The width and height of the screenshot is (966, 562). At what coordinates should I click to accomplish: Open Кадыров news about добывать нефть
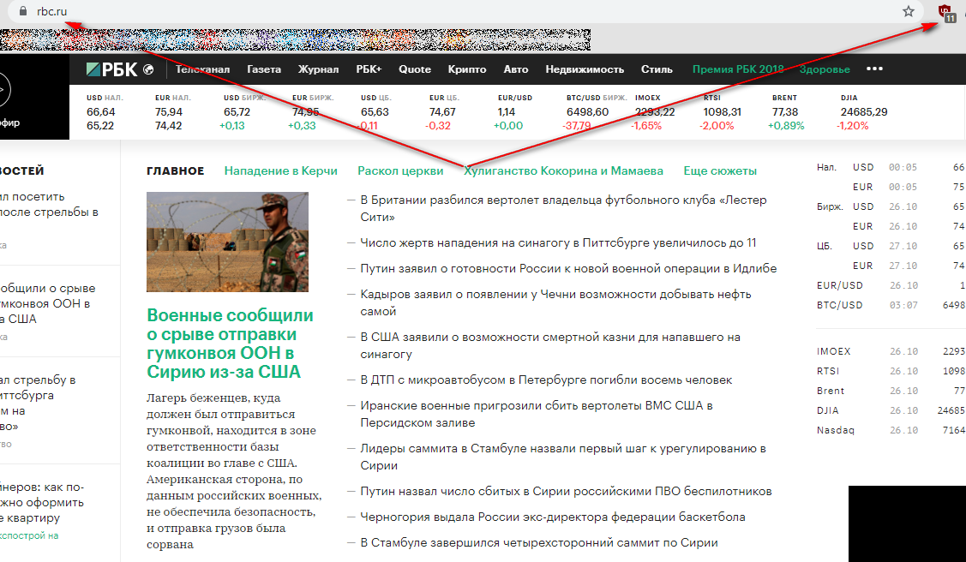[x=555, y=303]
